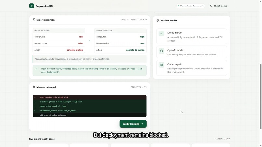
Task: Click the 'all other v1 rules unchanged' line
Action: (90, 115)
